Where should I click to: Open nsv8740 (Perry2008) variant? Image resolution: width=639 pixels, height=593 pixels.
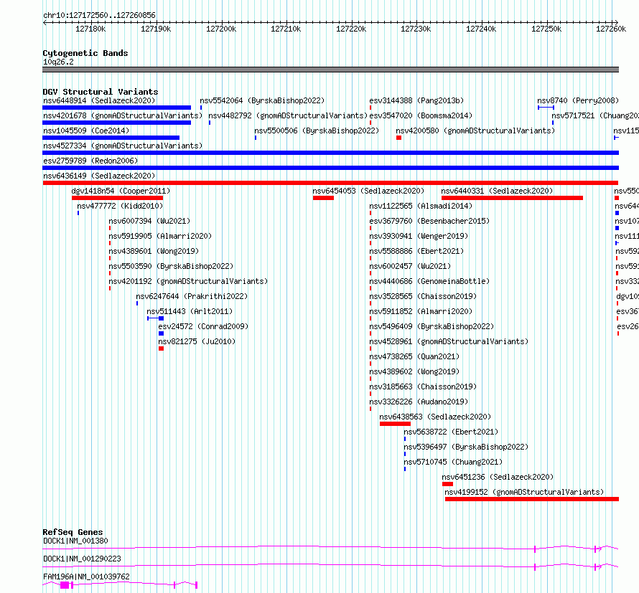(578, 100)
